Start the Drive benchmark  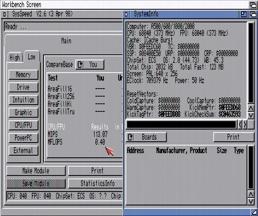pos(23,87)
